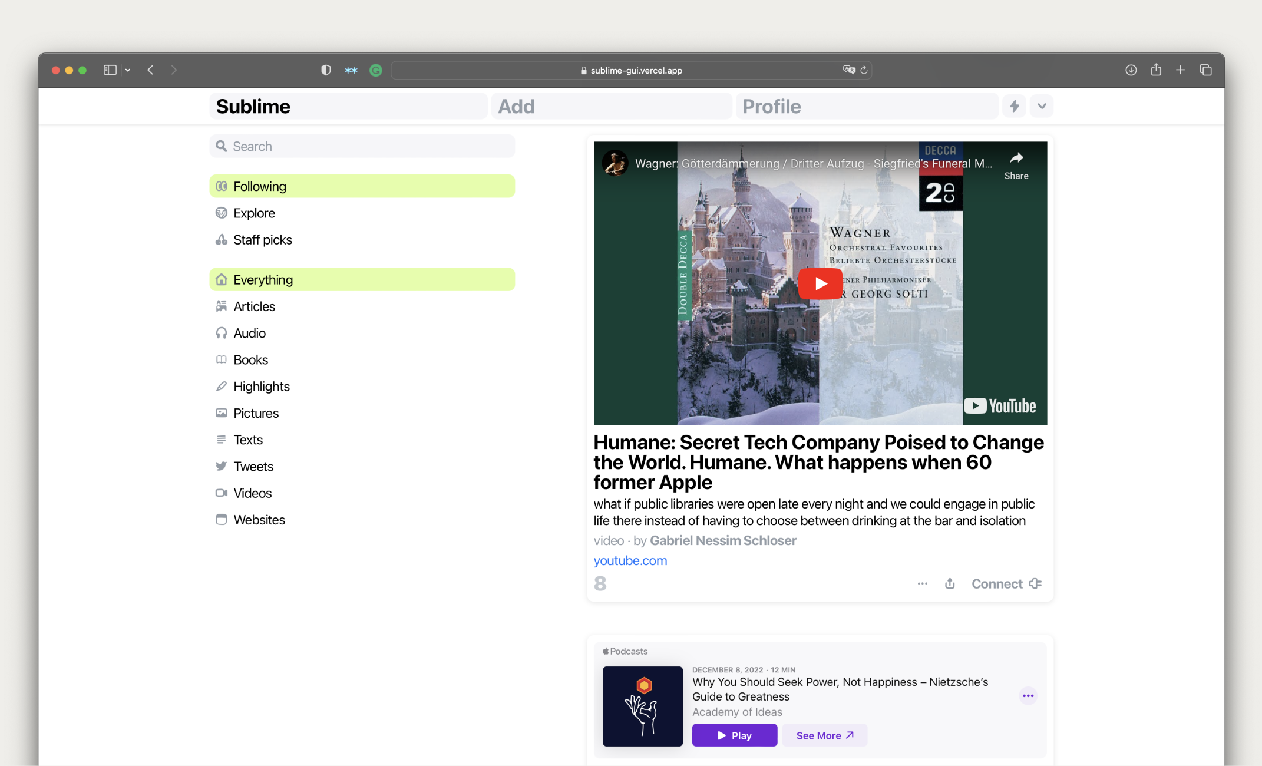Click the Connect button on video card
Image resolution: width=1262 pixels, height=766 pixels.
1006,583
